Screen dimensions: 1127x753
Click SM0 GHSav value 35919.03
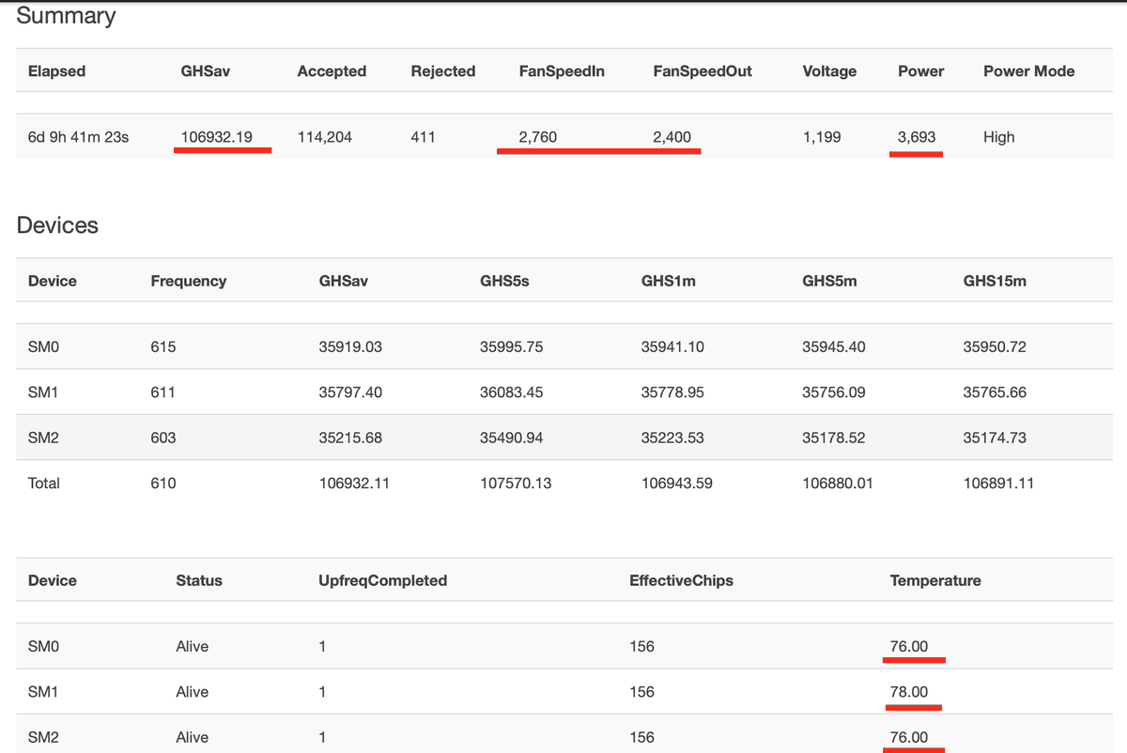click(x=350, y=346)
